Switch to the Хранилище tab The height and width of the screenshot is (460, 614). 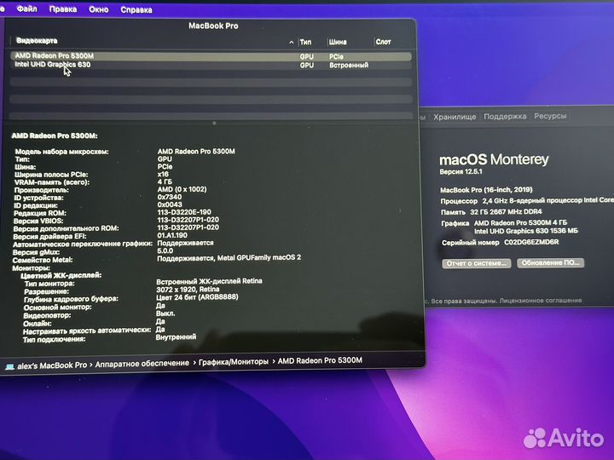click(x=455, y=117)
